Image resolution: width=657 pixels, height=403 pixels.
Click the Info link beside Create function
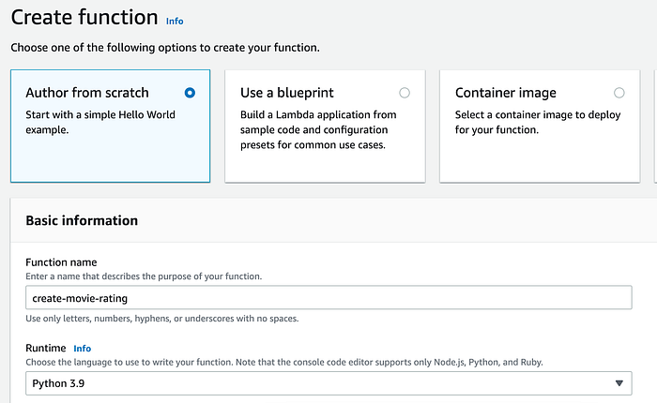[x=176, y=20]
